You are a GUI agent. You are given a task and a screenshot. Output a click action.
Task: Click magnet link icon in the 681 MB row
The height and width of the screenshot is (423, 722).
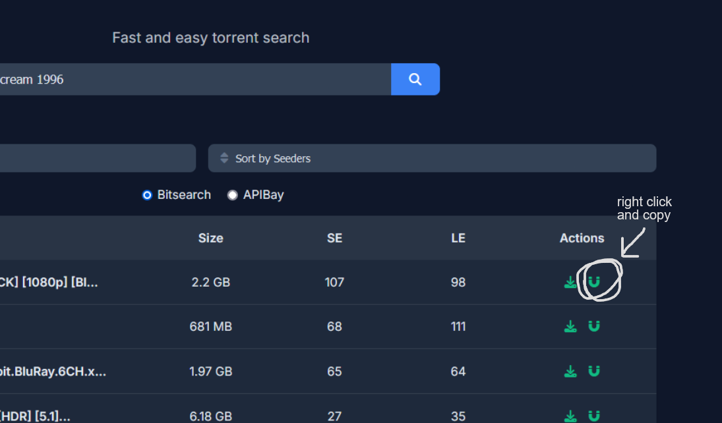(594, 326)
